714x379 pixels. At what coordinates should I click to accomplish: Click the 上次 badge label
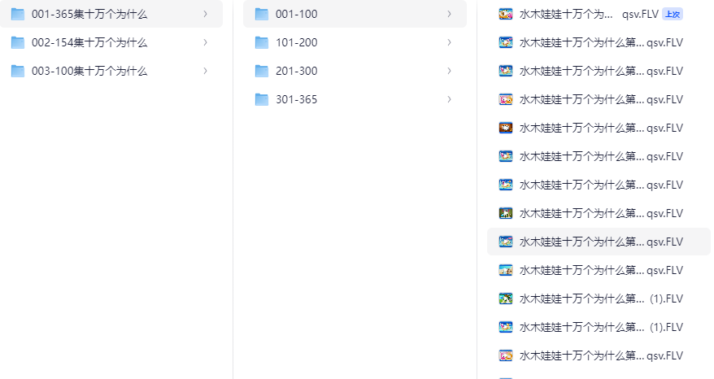(672, 14)
